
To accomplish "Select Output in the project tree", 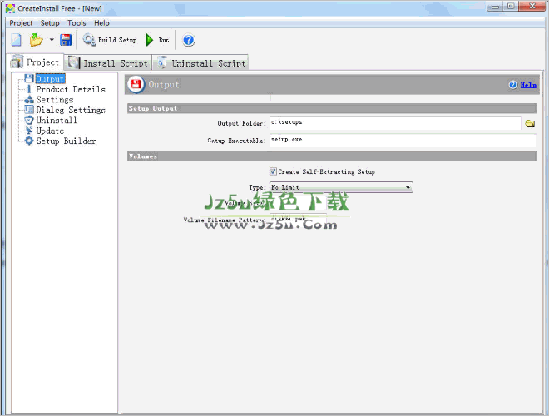I will [x=51, y=79].
